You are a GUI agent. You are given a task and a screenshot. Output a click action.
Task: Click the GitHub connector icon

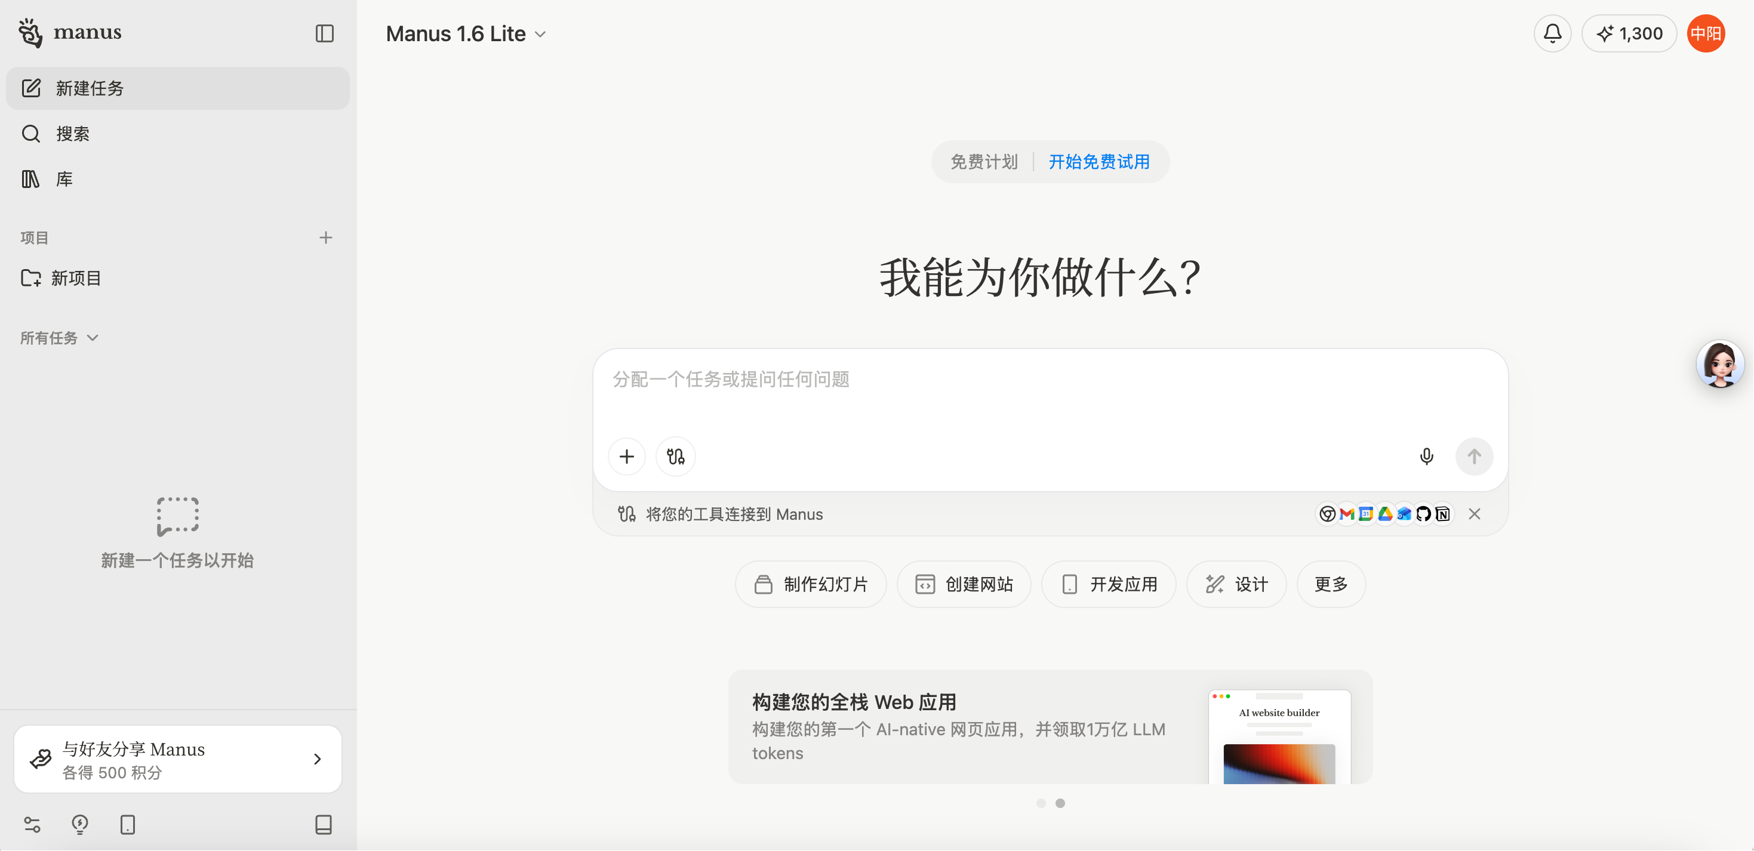(1423, 514)
